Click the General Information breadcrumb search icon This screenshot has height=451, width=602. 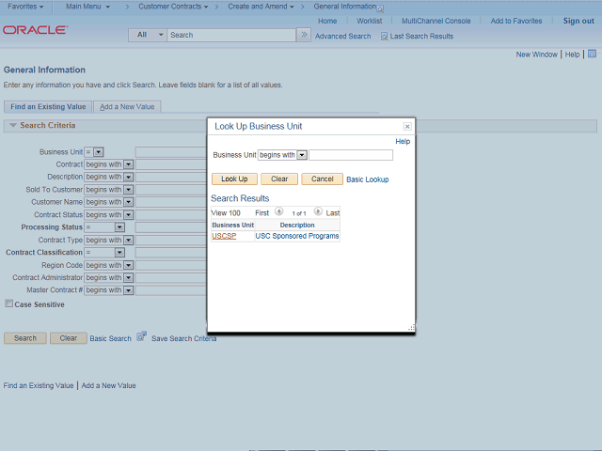tap(380, 9)
